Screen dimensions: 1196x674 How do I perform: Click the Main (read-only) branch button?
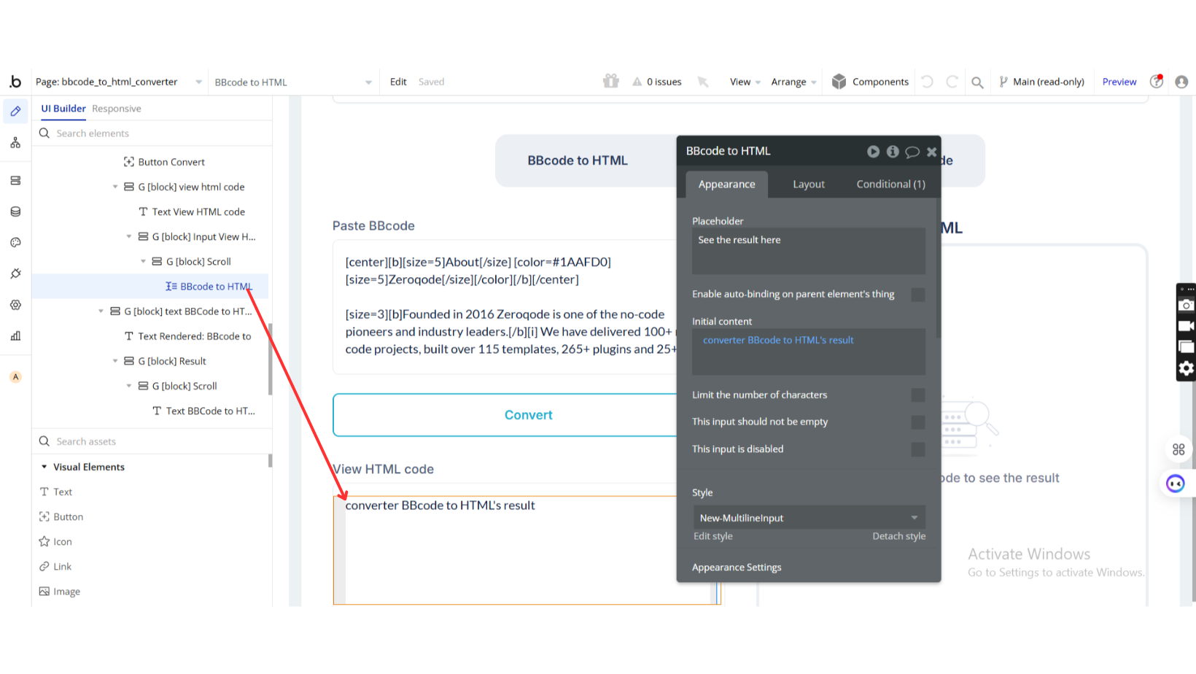coord(1041,82)
